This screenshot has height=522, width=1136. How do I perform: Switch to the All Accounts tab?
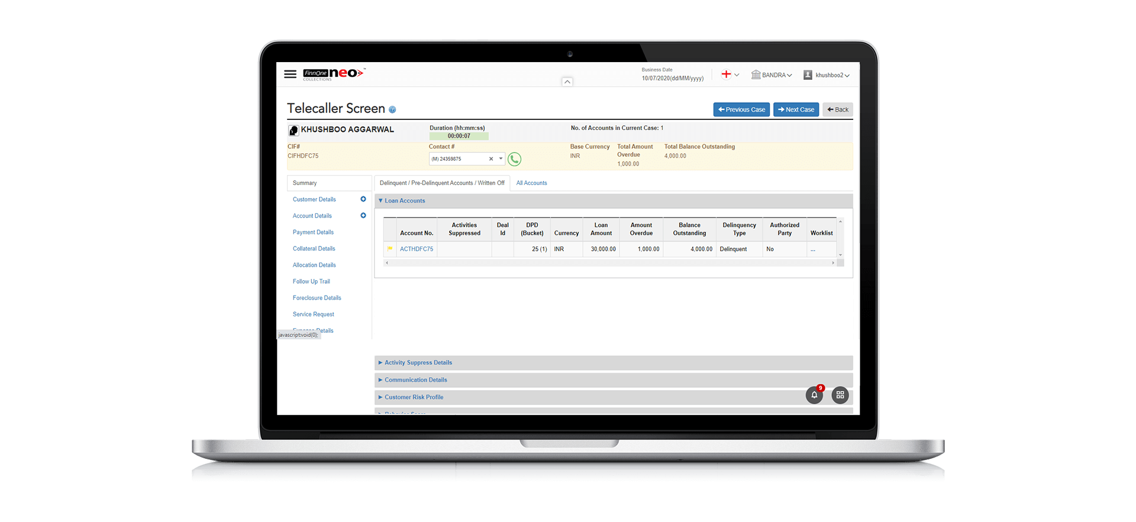pyautogui.click(x=531, y=183)
